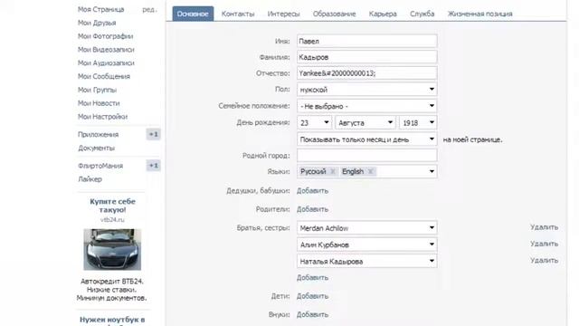Click the car advertisement thumbnail
This screenshot has height=326, width=579.
(x=112, y=250)
